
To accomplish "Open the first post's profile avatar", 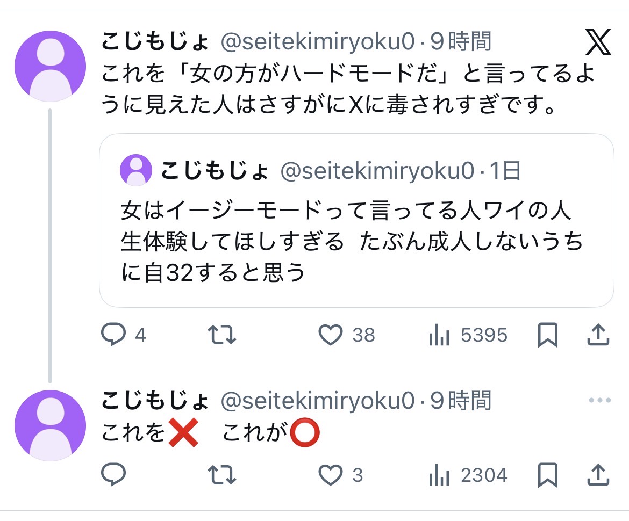I will coord(50,66).
